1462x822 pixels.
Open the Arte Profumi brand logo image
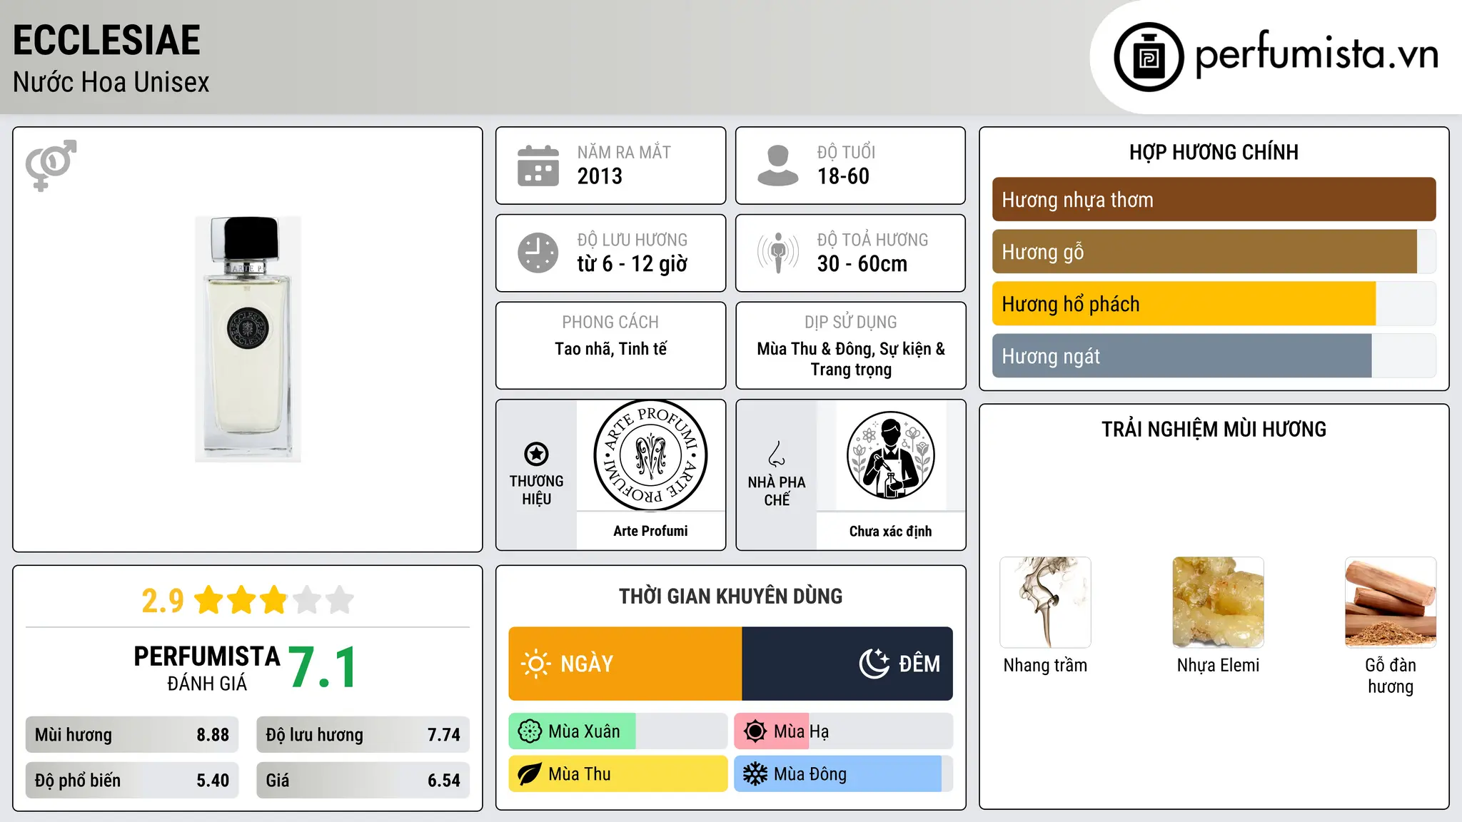650,455
